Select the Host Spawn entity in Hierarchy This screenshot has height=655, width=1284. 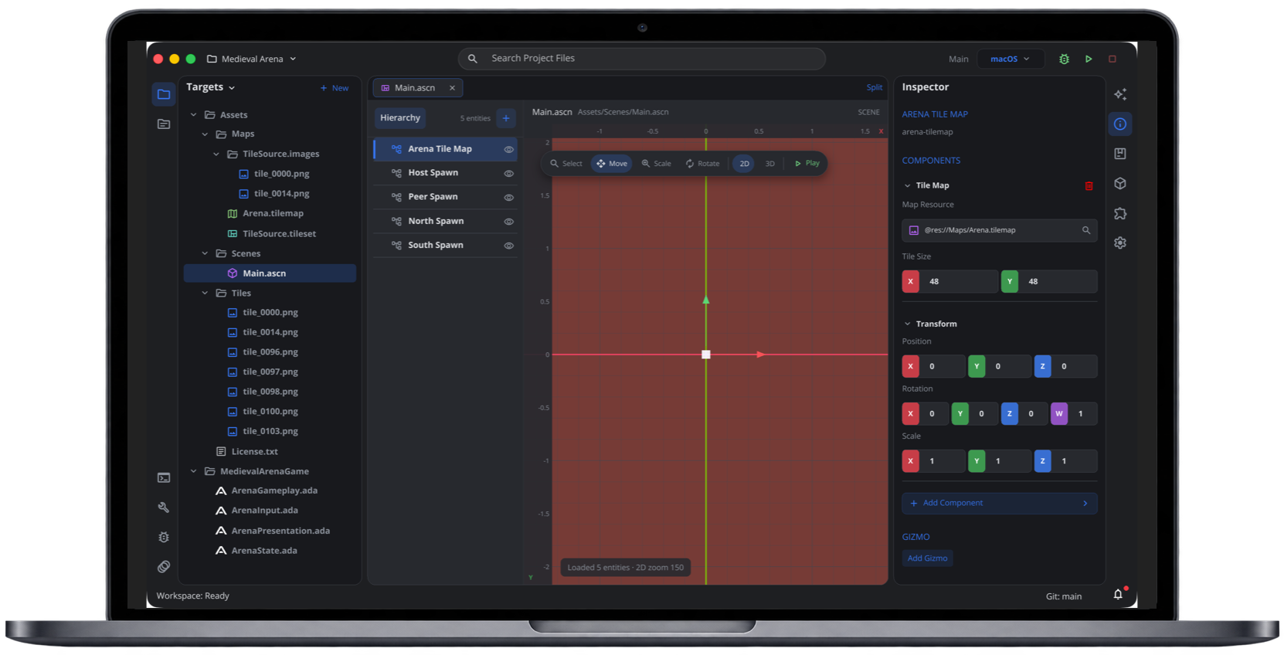(x=445, y=173)
